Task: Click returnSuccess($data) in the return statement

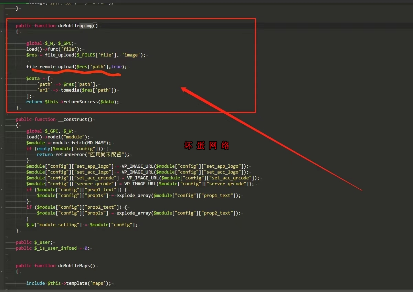Action: [x=91, y=102]
